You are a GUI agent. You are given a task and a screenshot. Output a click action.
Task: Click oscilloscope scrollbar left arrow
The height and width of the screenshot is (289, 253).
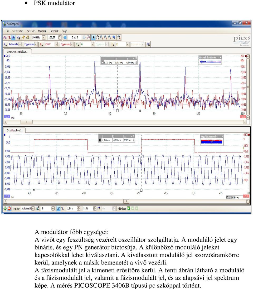pyautogui.click(x=5, y=201)
